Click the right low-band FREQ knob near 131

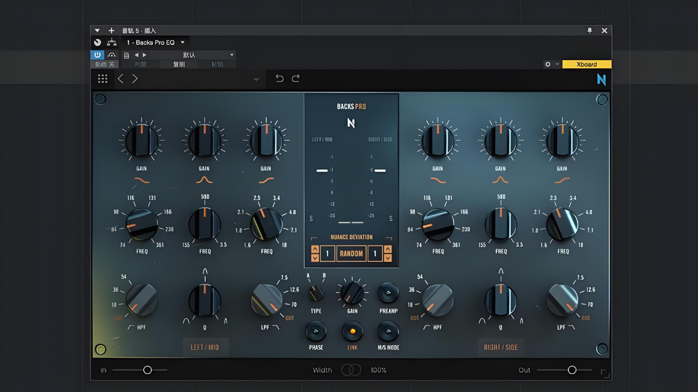pos(438,224)
